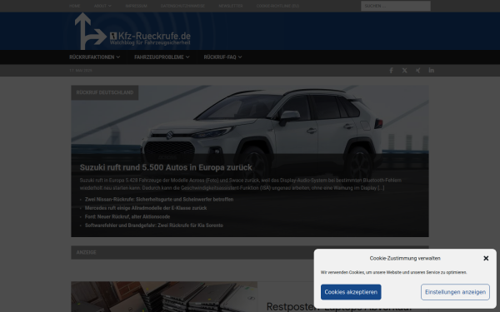500x312 pixels.
Task: Expand the Rückruf-FAQ menu
Action: tap(222, 57)
